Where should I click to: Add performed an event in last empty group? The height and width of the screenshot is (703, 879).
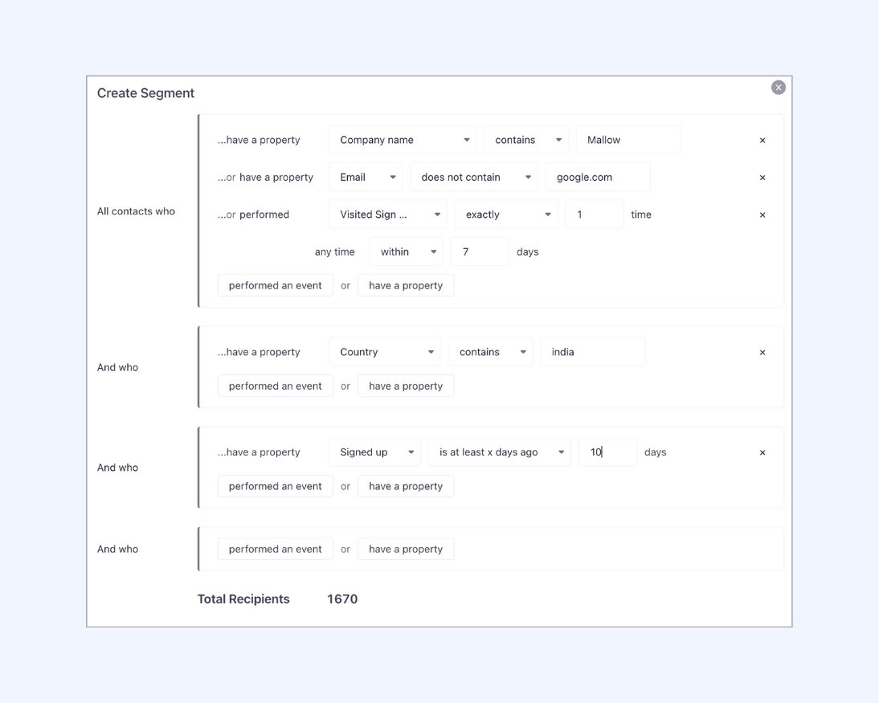click(x=276, y=549)
